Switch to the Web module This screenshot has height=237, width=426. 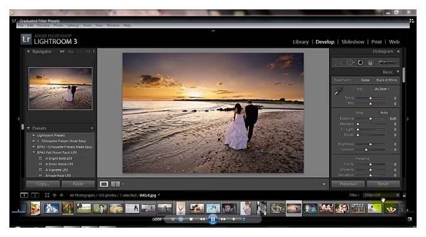point(394,42)
